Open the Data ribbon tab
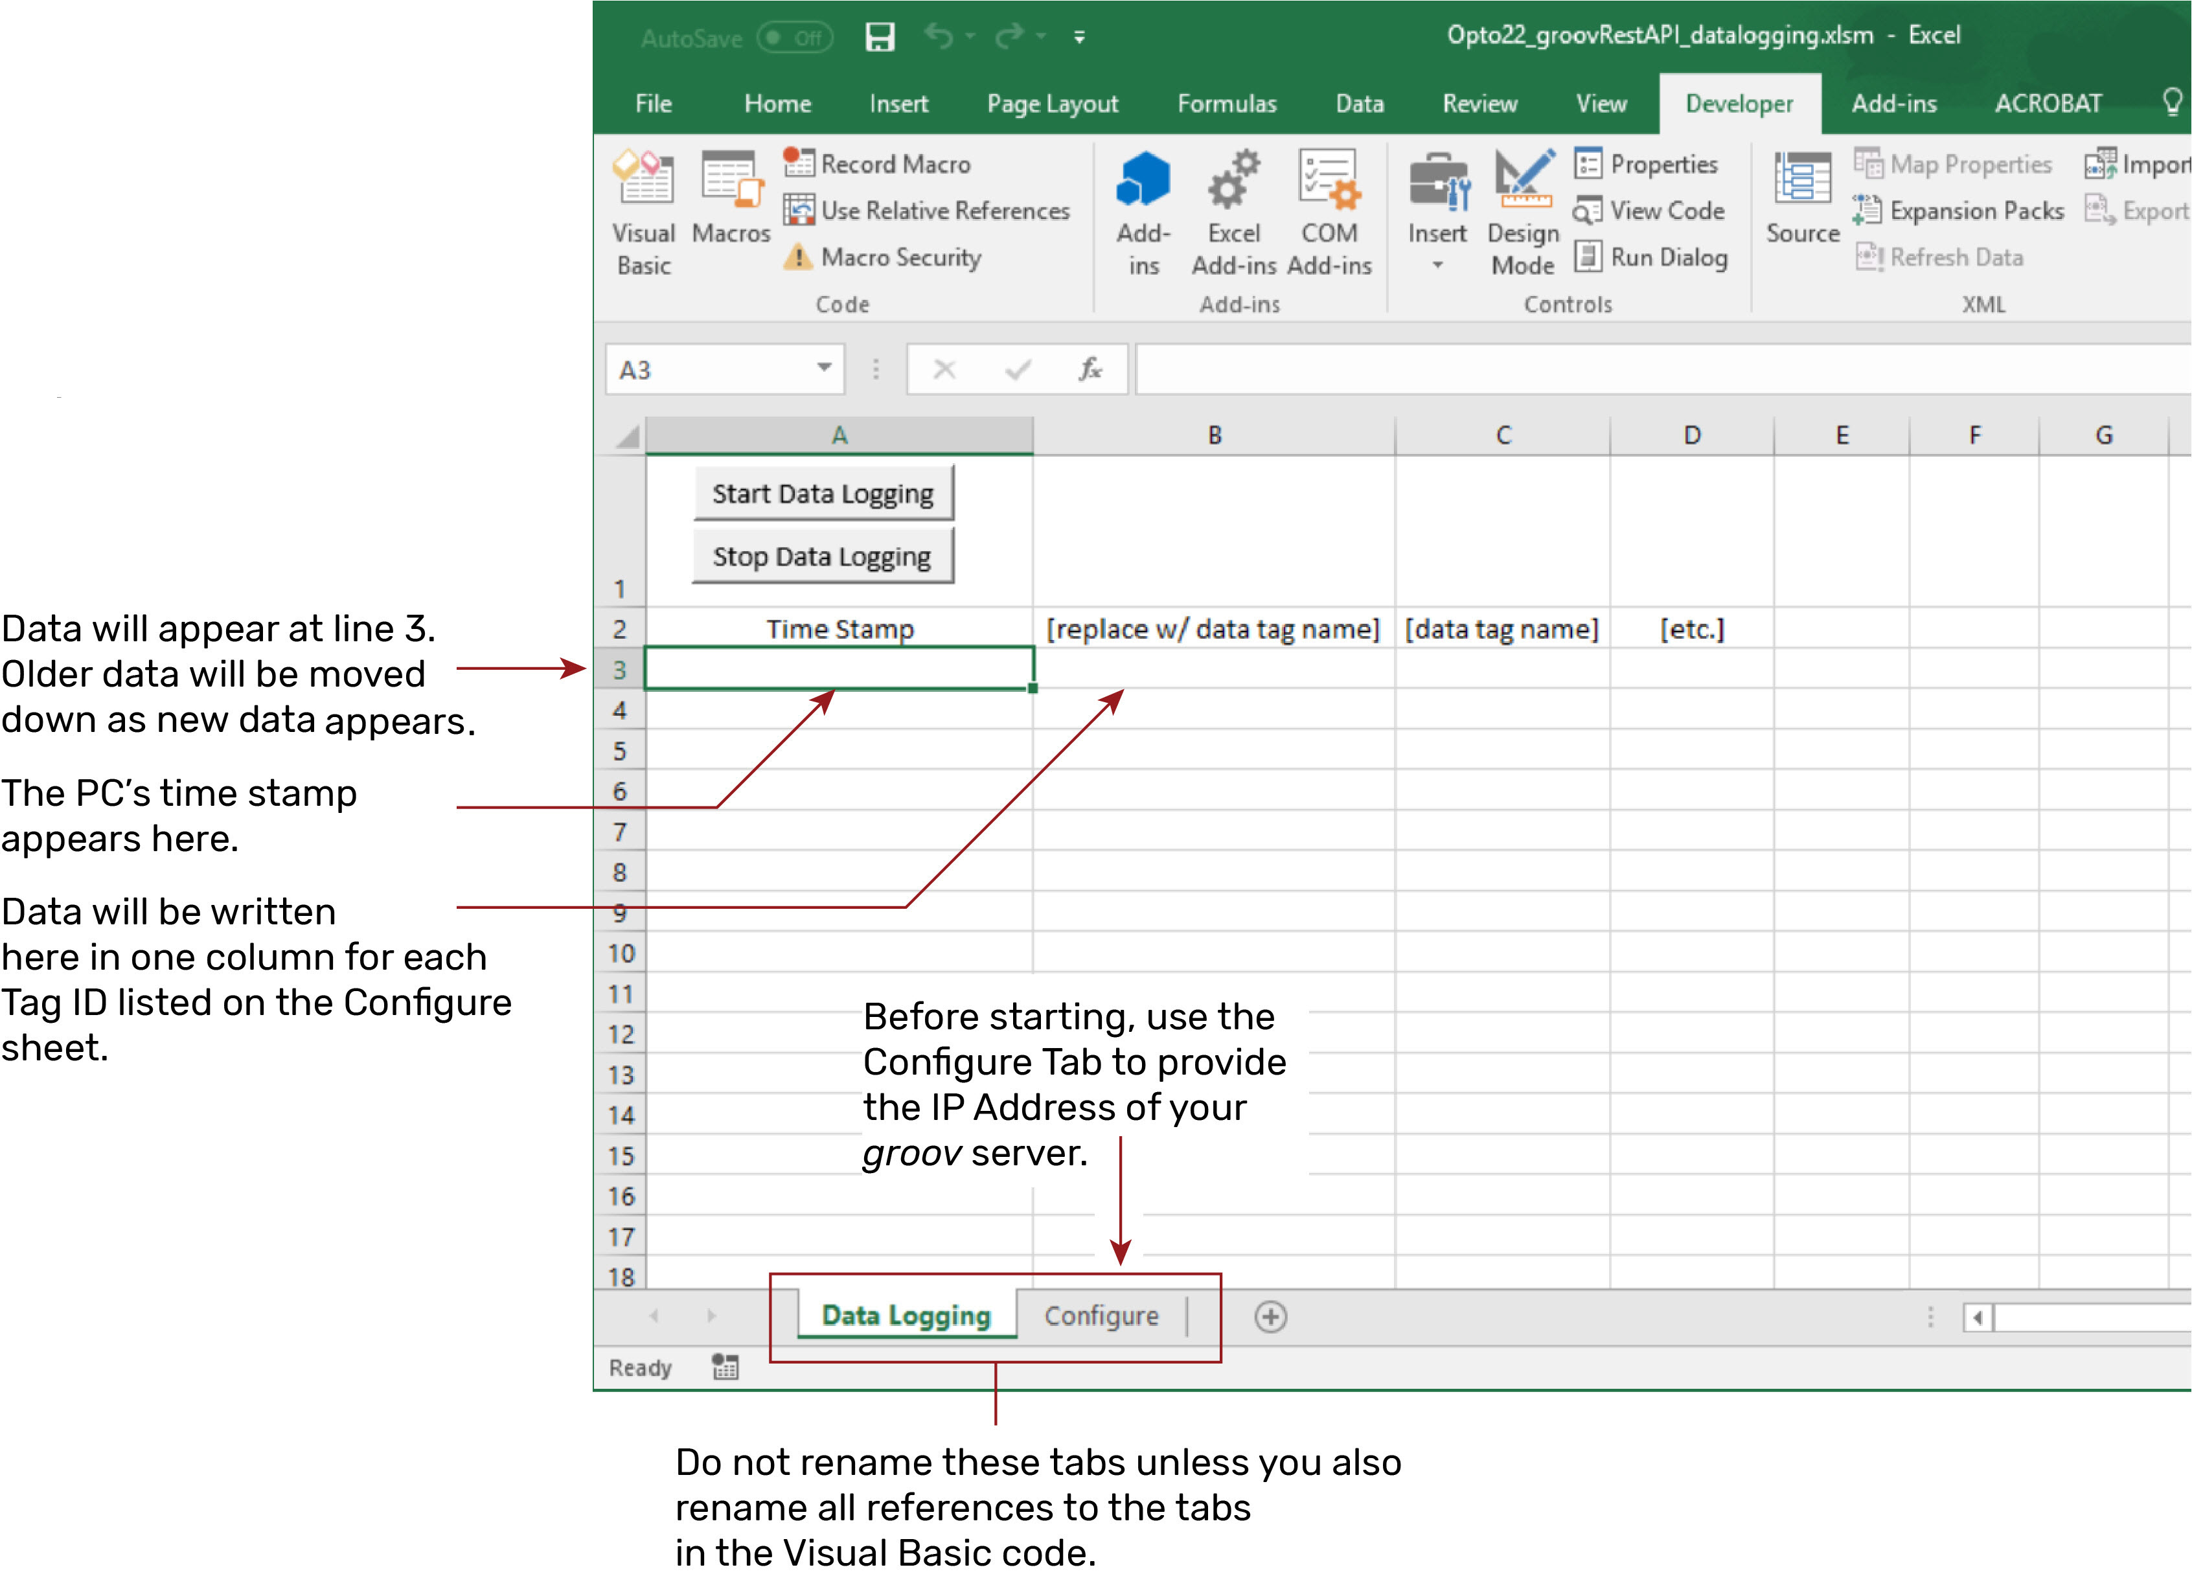2192x1576 pixels. [x=1359, y=104]
